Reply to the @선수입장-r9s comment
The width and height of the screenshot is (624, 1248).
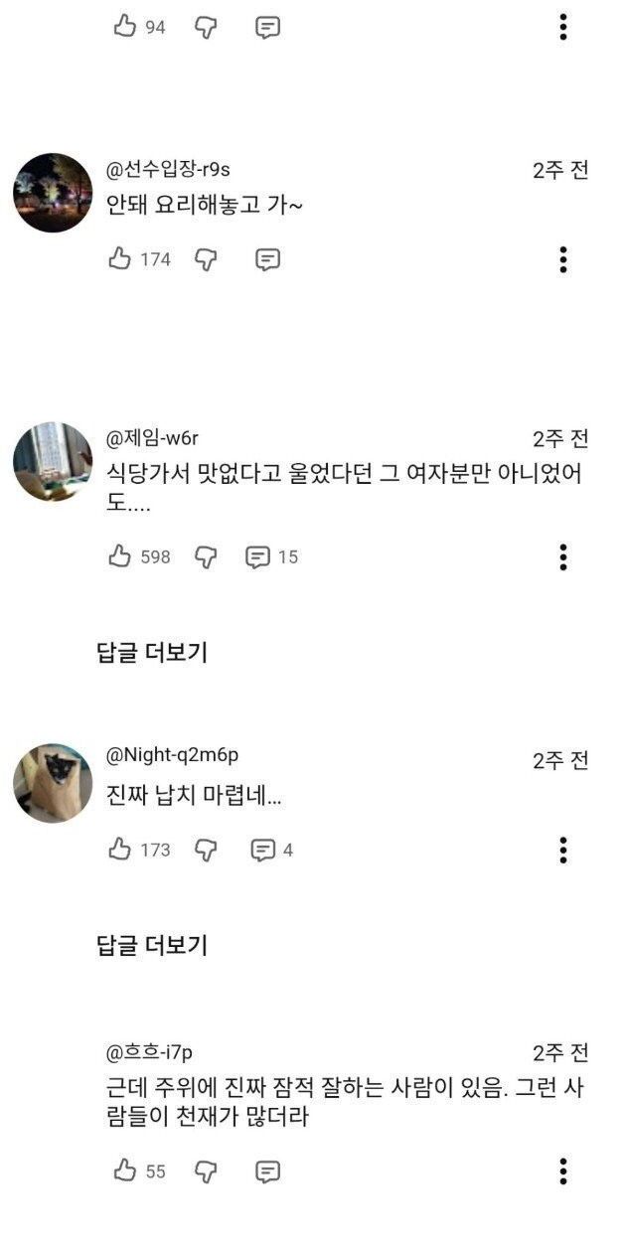coord(267,259)
